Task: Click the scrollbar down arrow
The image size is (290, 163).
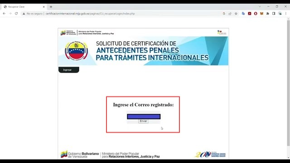Action: pyautogui.click(x=288, y=158)
